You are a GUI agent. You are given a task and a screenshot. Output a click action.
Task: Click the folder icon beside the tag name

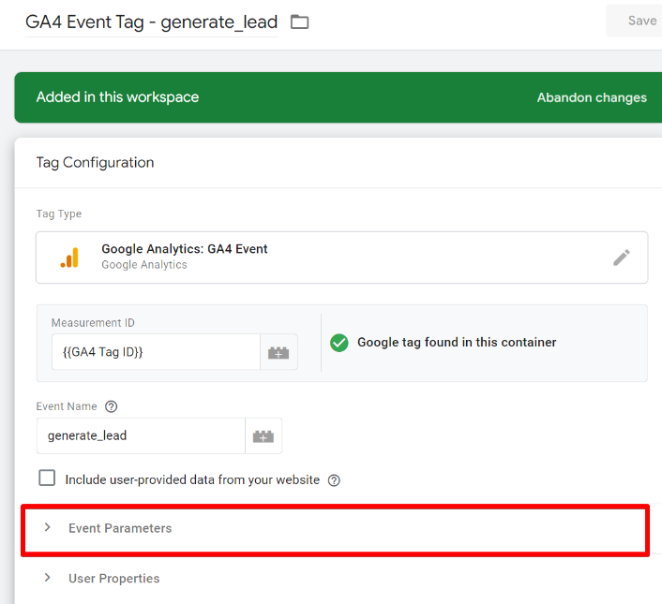(x=299, y=22)
